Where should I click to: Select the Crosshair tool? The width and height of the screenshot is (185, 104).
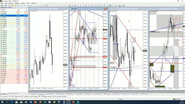50,5
